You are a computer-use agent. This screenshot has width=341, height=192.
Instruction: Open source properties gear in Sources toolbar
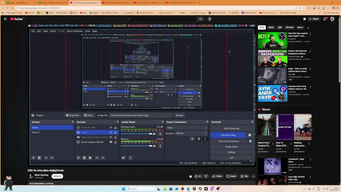click(x=90, y=158)
